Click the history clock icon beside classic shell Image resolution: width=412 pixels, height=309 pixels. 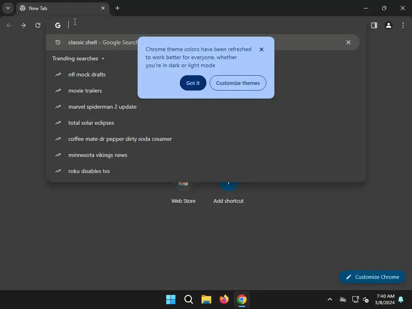coord(58,42)
